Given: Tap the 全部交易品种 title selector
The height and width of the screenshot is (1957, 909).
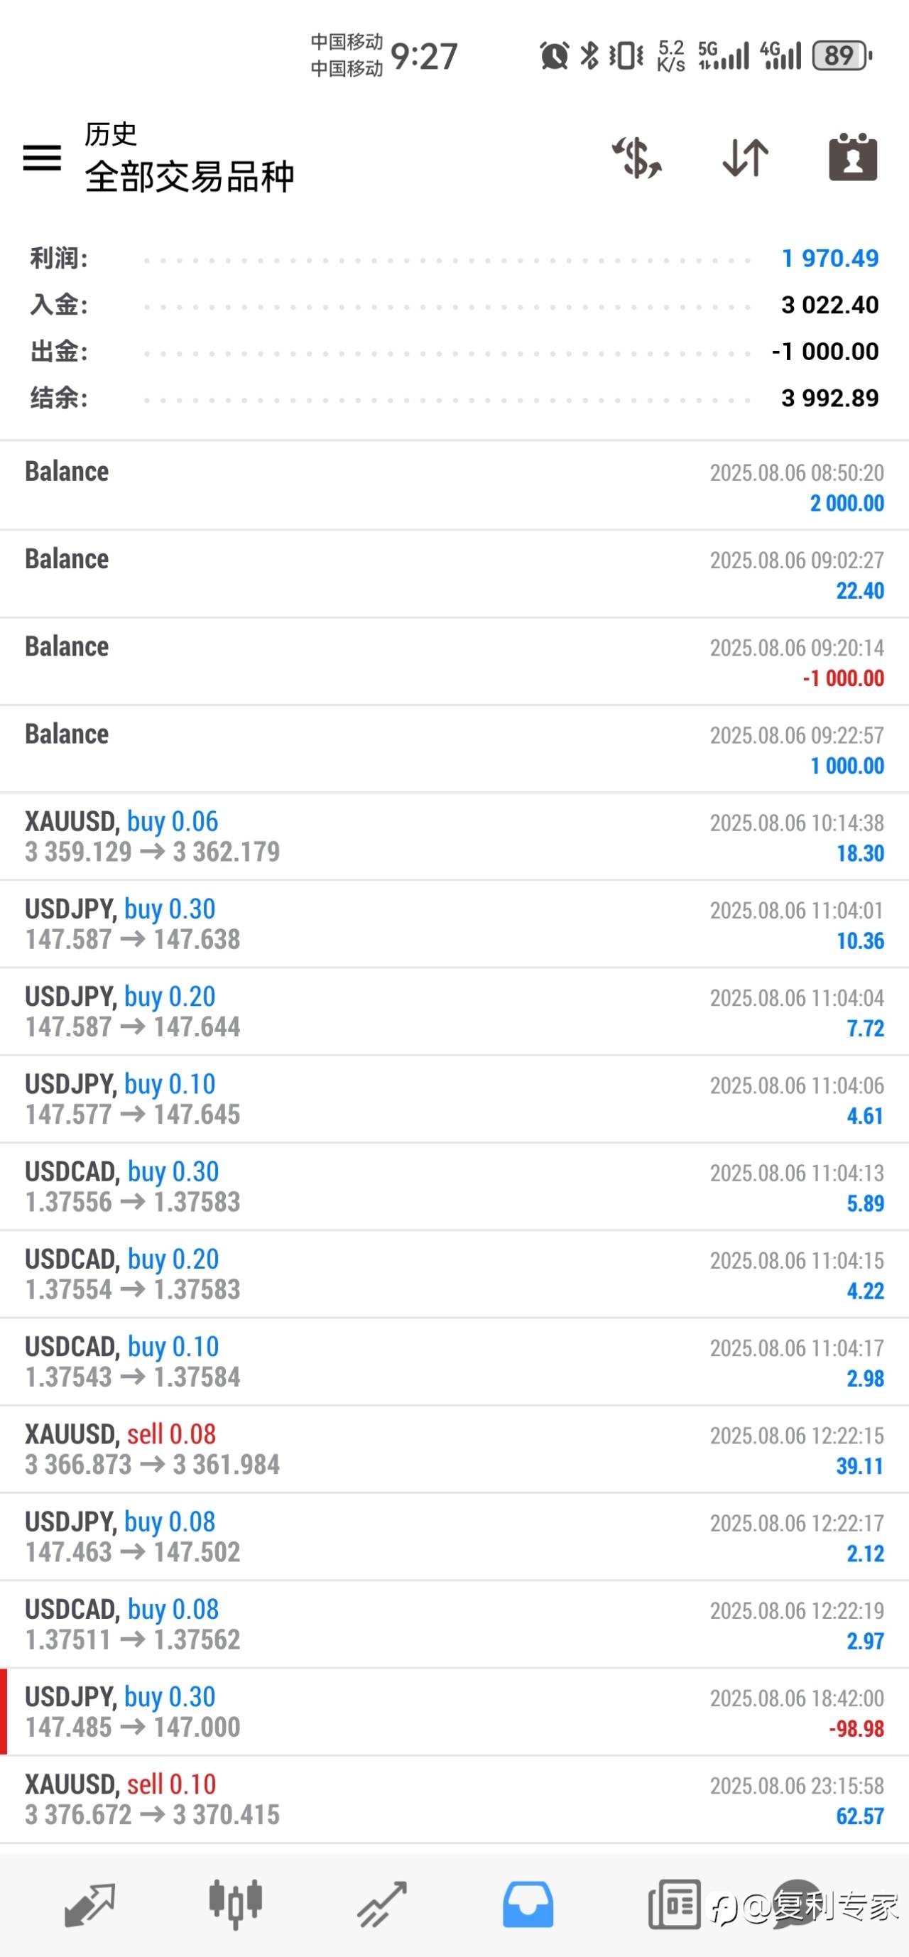Looking at the screenshot, I should 189,176.
